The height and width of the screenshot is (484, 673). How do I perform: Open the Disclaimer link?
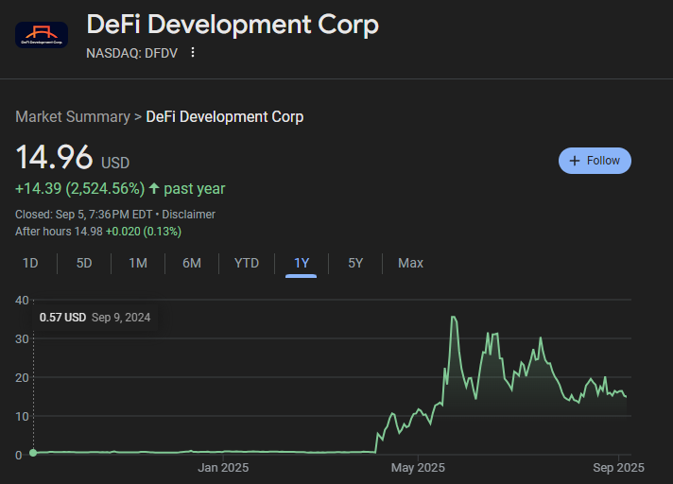(x=188, y=214)
